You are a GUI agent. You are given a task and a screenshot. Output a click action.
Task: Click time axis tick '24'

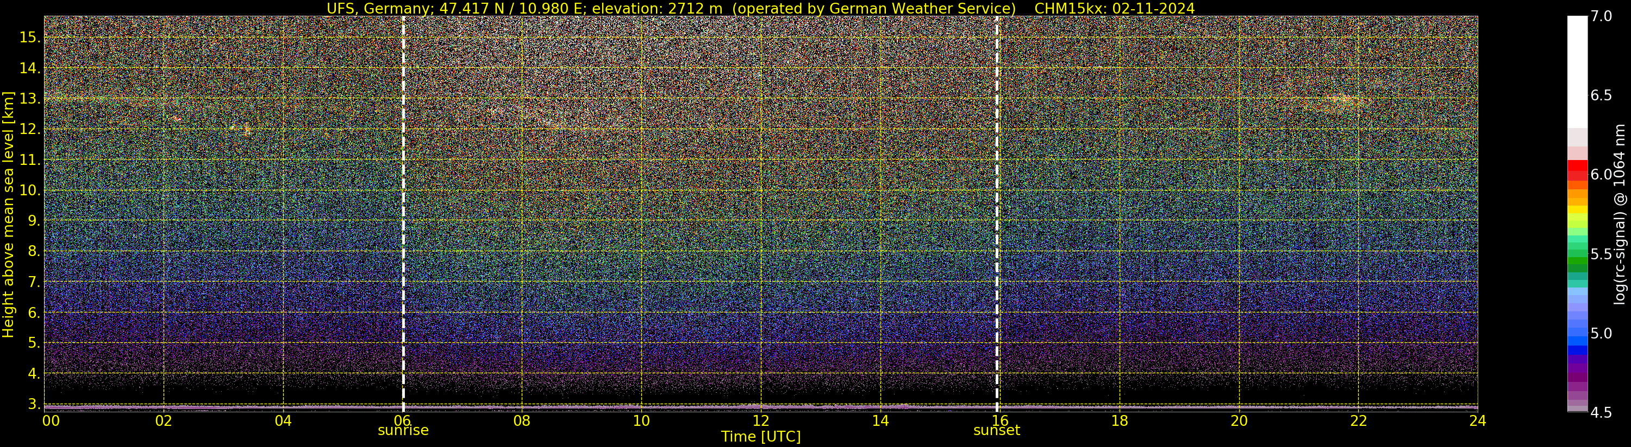pyautogui.click(x=1477, y=420)
